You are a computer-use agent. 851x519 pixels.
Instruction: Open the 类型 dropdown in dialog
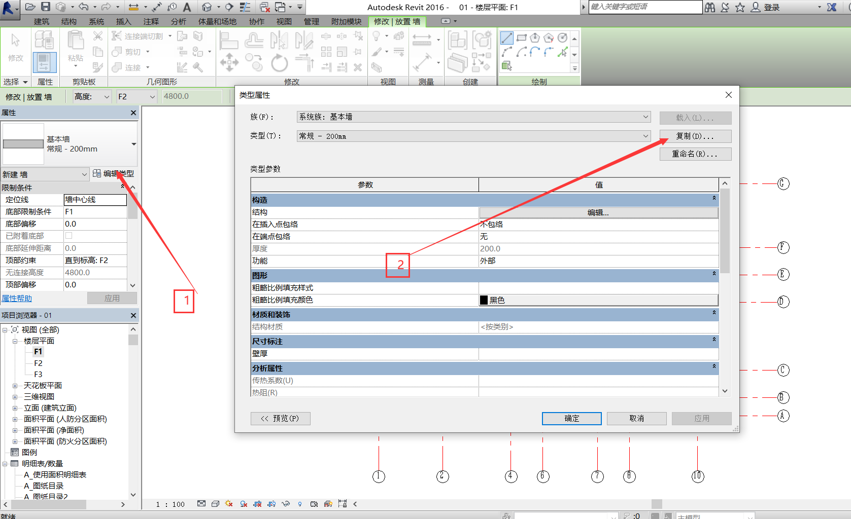point(645,136)
